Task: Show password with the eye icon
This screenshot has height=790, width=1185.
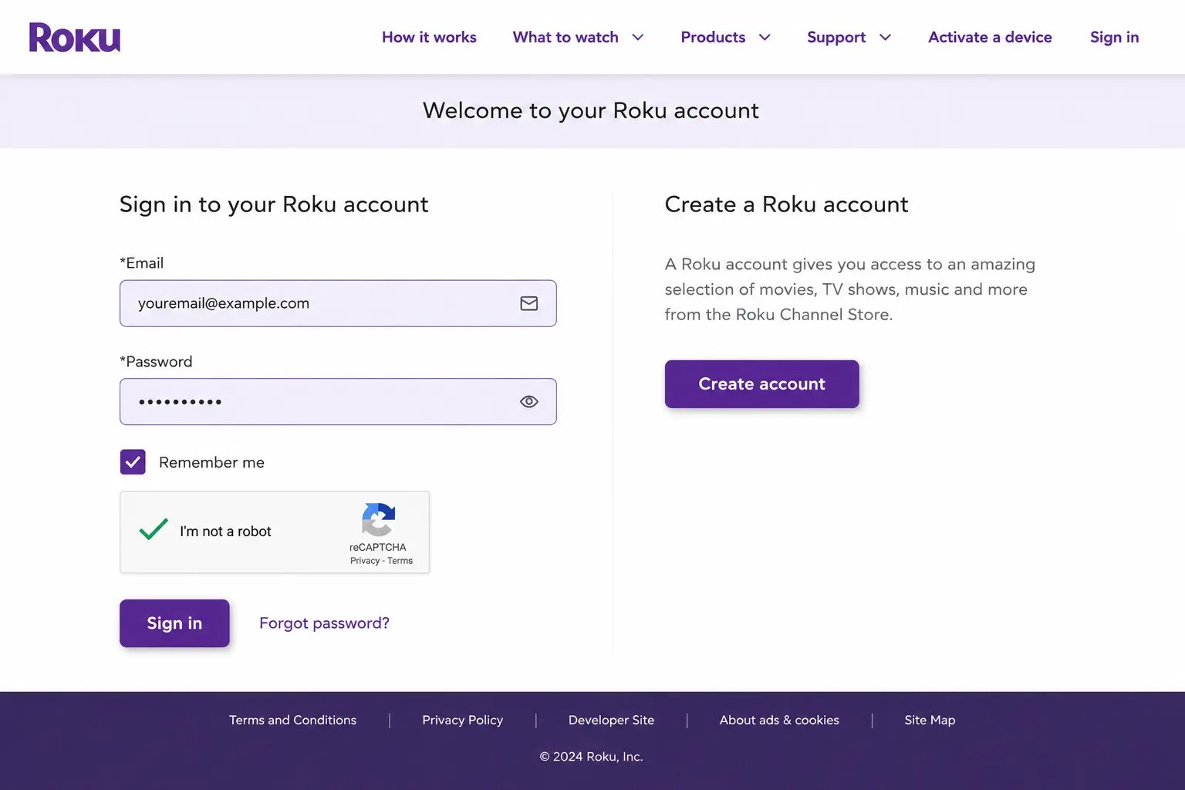Action: coord(529,401)
